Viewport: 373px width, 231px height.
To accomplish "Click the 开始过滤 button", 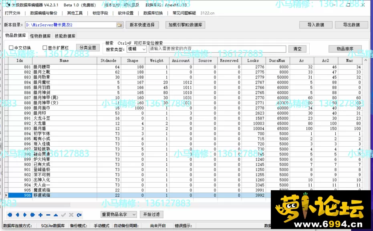I will pos(151,214).
